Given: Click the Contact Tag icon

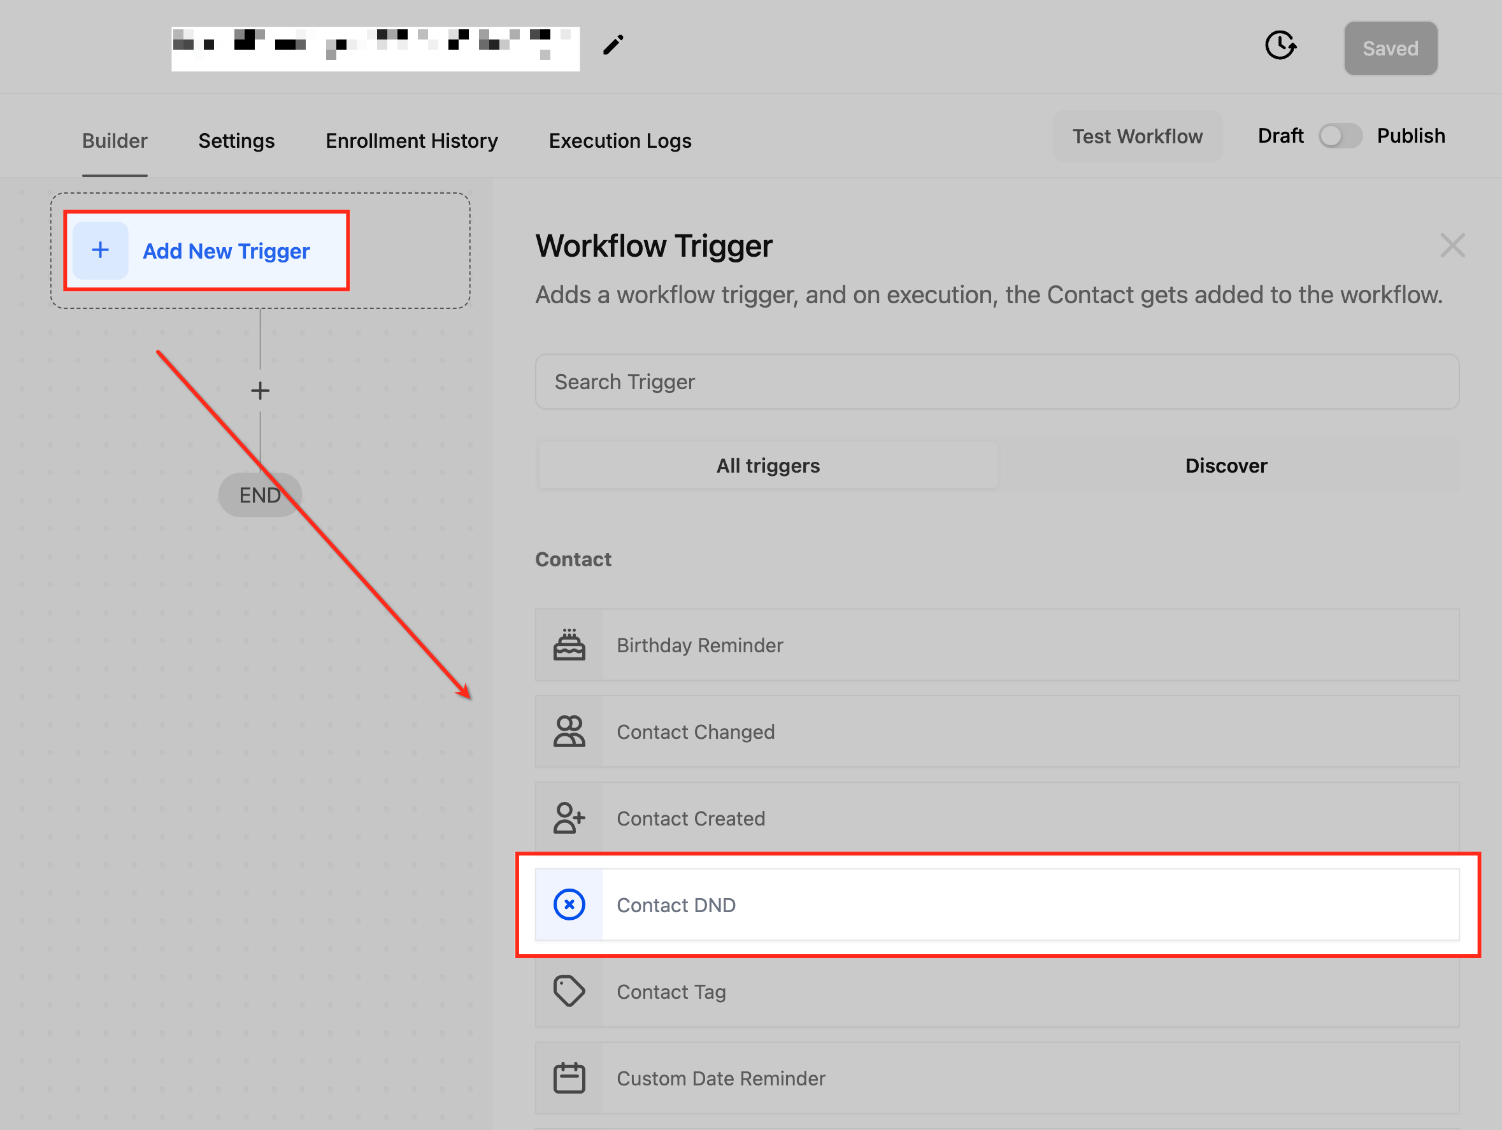Looking at the screenshot, I should [569, 992].
